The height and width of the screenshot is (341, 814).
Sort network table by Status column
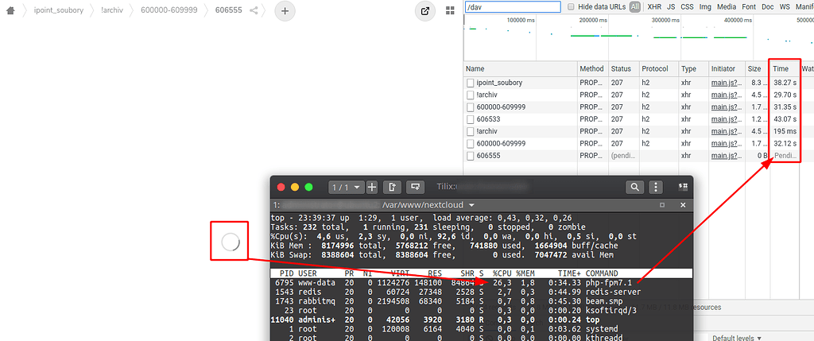coord(623,68)
